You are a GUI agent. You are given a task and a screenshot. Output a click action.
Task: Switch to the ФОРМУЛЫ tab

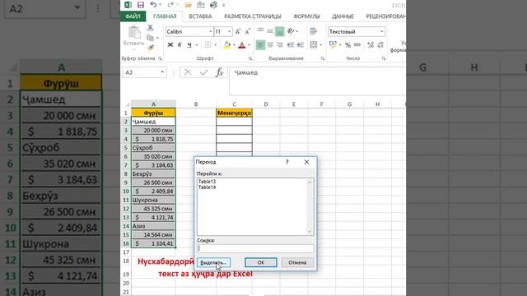coord(307,16)
